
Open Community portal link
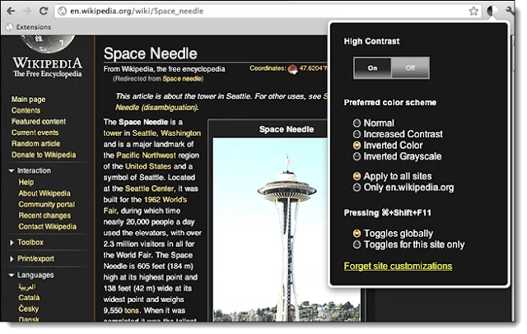pyautogui.click(x=47, y=204)
